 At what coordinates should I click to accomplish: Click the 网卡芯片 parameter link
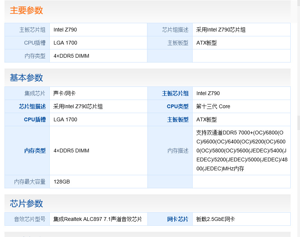pyautogui.click(x=178, y=219)
